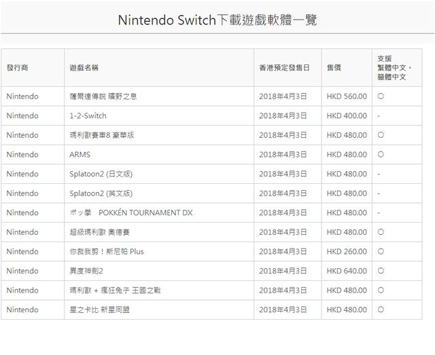Screen dimensions: 435x355
Task: Click the price in the 瑪利歐賽車8 豪華版 row
Action: (347, 135)
